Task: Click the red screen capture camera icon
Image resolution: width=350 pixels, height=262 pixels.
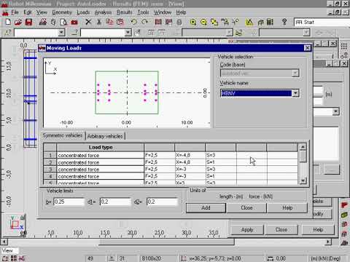Action: (74, 23)
